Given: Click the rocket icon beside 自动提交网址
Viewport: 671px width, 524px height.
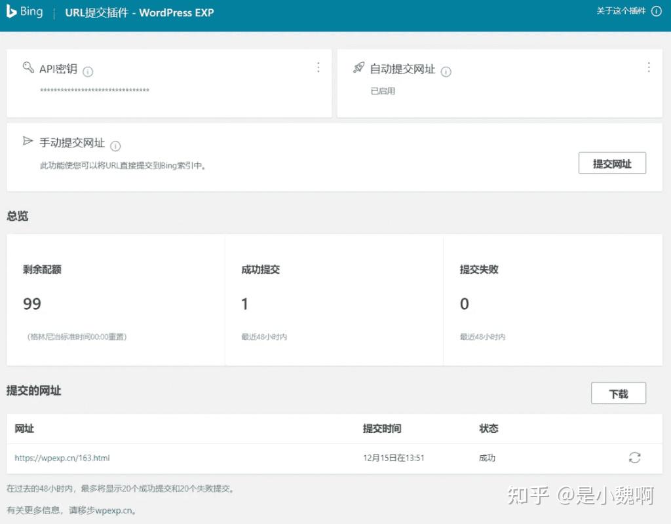Looking at the screenshot, I should 358,67.
